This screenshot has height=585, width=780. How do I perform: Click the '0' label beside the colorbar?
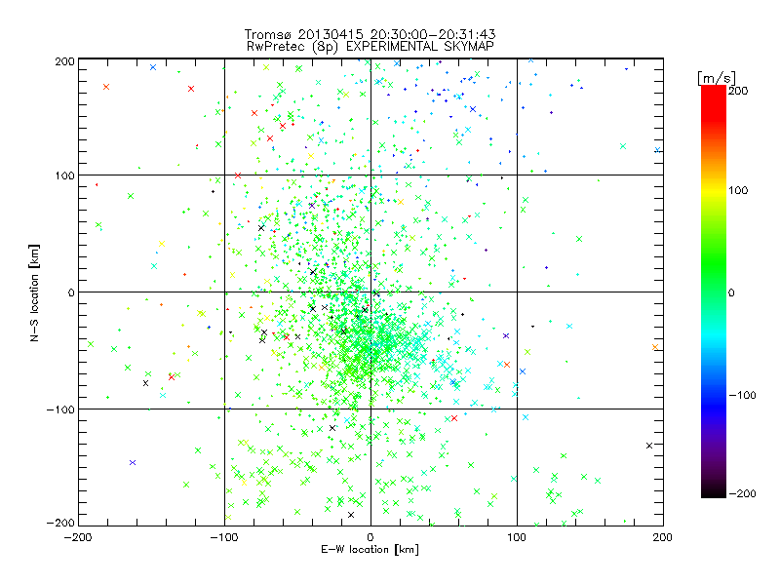[731, 292]
